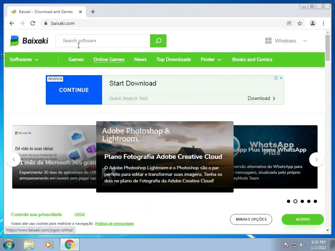Click the Controle sua privacidade heading
335x251 pixels.
(36, 214)
